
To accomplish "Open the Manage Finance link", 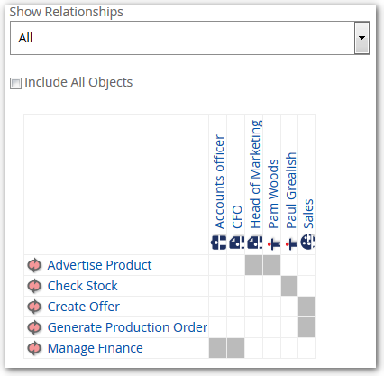I will click(x=96, y=348).
